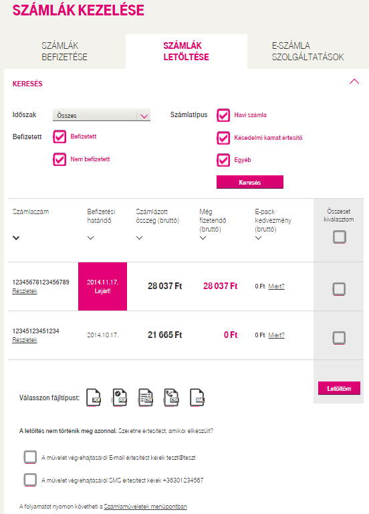Select the XML file type icon
369x514 pixels.
tap(197, 398)
